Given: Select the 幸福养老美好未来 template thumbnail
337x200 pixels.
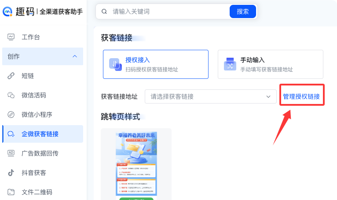Looking at the screenshot, I should coord(136,166).
